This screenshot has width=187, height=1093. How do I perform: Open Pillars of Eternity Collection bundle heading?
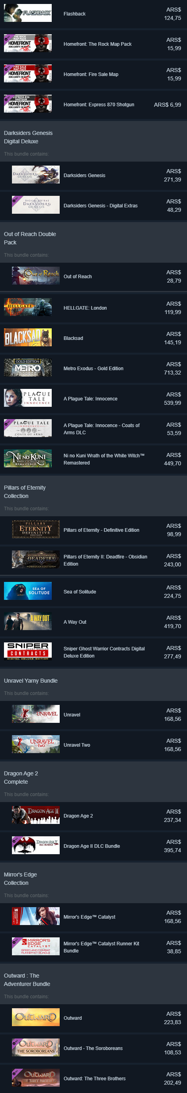pos(25,492)
